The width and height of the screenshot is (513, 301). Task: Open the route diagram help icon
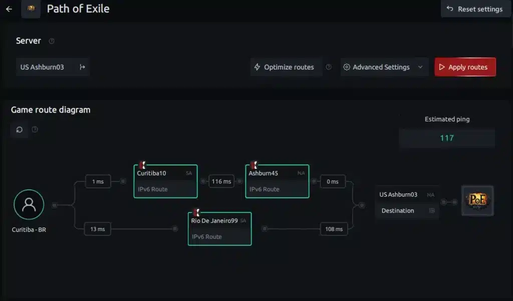(x=35, y=129)
